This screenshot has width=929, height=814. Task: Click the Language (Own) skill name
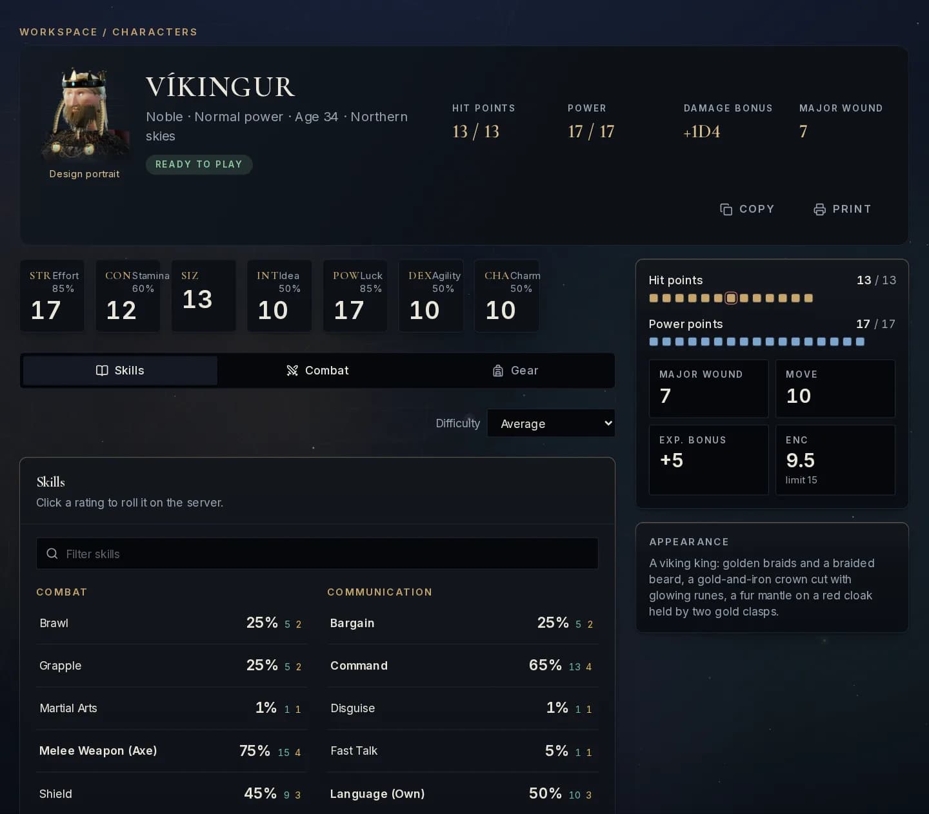point(377,794)
